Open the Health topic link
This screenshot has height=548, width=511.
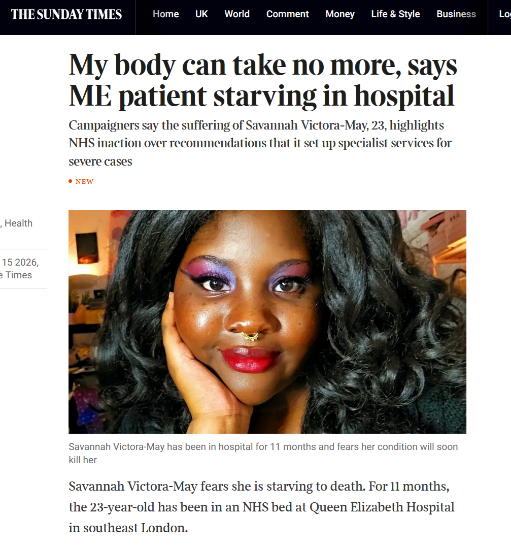[18, 223]
